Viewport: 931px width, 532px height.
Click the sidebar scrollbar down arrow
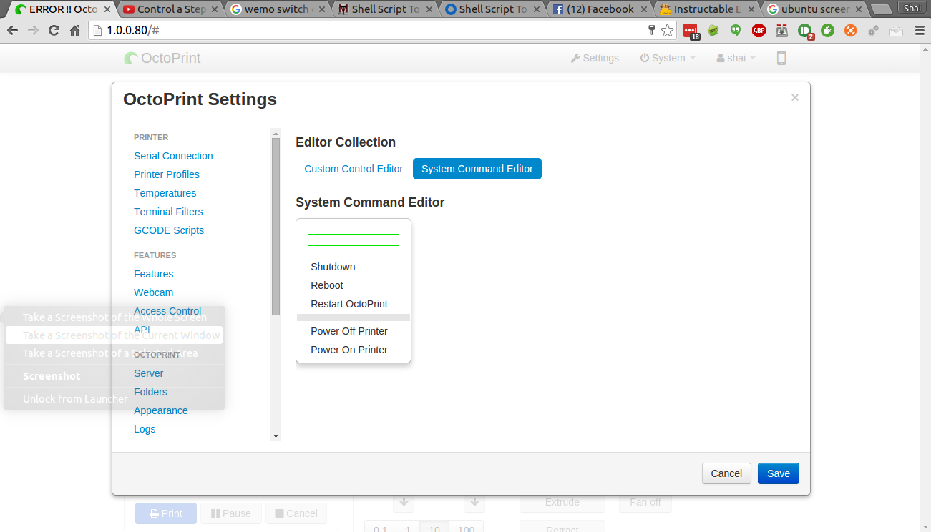[276, 435]
